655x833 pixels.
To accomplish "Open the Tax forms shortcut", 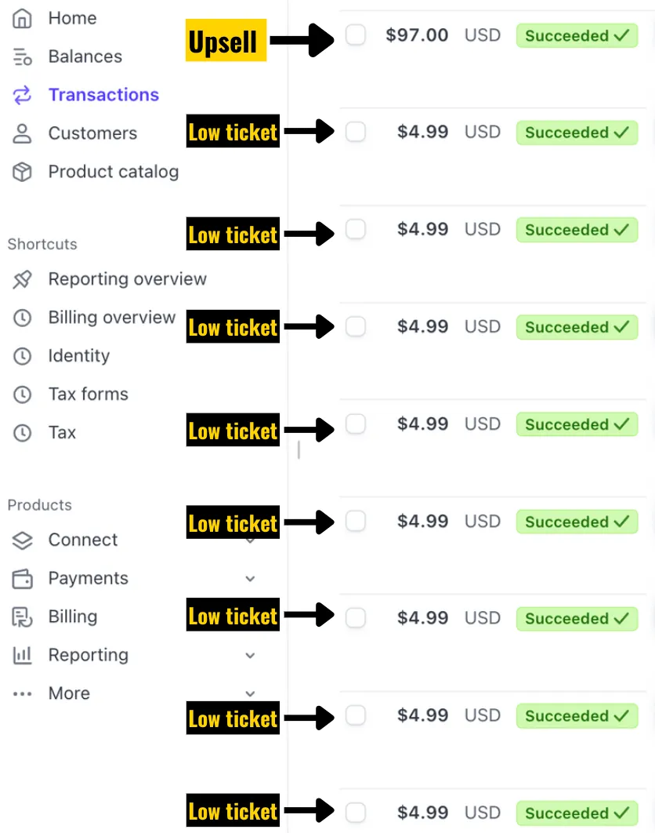I will 88,395.
